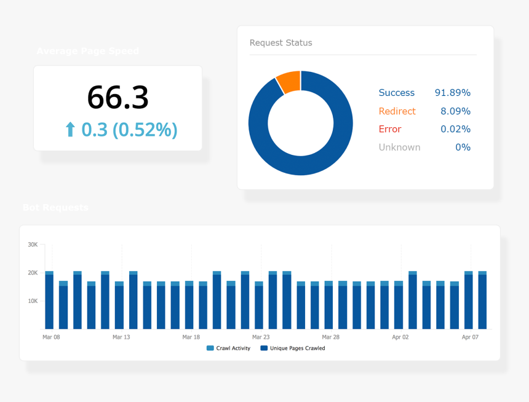This screenshot has height=402, width=529.
Task: Click the Crawl Activity legend color square
Action: [210, 348]
